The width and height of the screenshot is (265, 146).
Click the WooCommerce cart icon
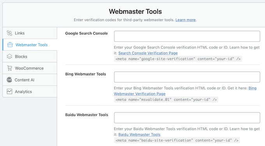9,68
